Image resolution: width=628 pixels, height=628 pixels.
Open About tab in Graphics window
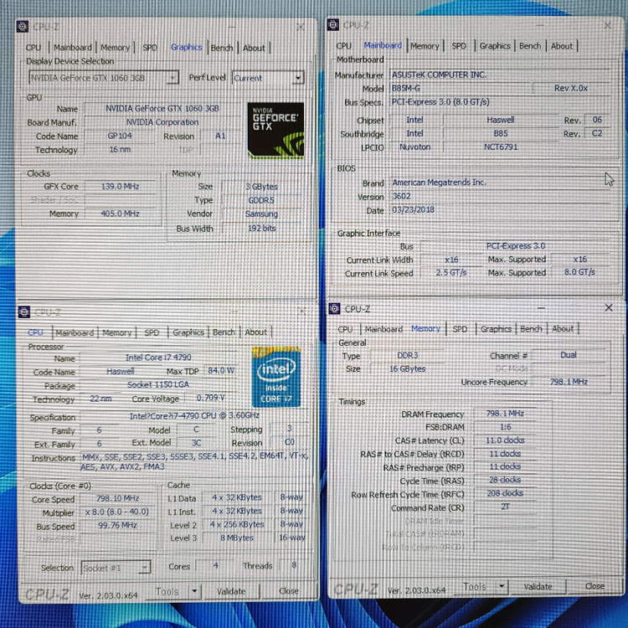(254, 48)
